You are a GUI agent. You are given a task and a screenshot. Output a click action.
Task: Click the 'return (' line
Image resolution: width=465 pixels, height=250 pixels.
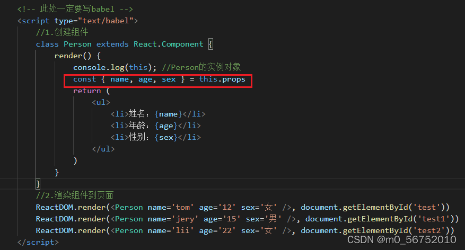[x=91, y=91]
